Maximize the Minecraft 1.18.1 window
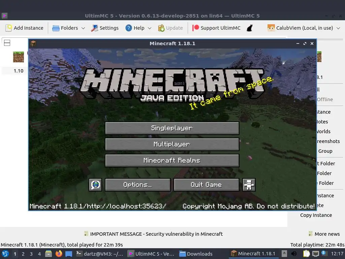The width and height of the screenshot is (345, 259). click(x=305, y=44)
